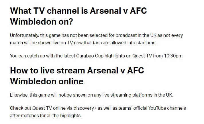Viewport: 204px width, 124px height.
Task: Click the text 'after matches for all the highlights'
Action: tap(46, 115)
